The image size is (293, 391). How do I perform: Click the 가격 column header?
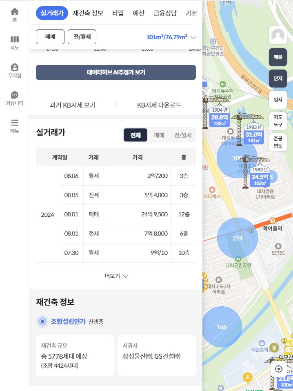[x=138, y=157]
